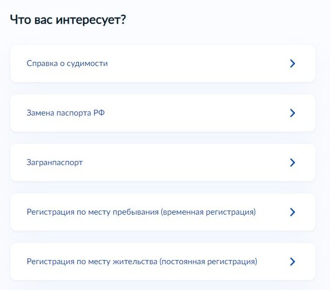Image resolution: width=330 pixels, height=290 pixels.
Task: Choose the Загранпаспорт option
Action: (x=163, y=163)
